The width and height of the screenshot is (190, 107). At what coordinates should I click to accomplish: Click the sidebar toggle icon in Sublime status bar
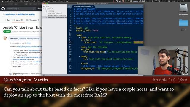(44, 75)
